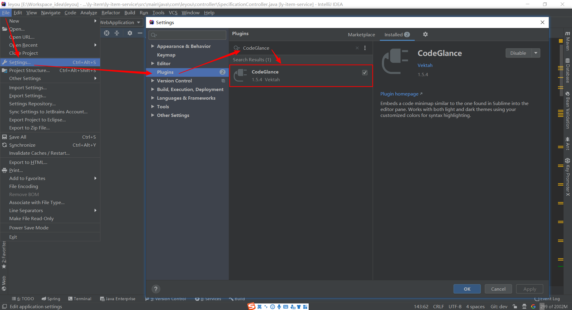Click the lock icon in status bar
The width and height of the screenshot is (572, 310).
(515, 306)
